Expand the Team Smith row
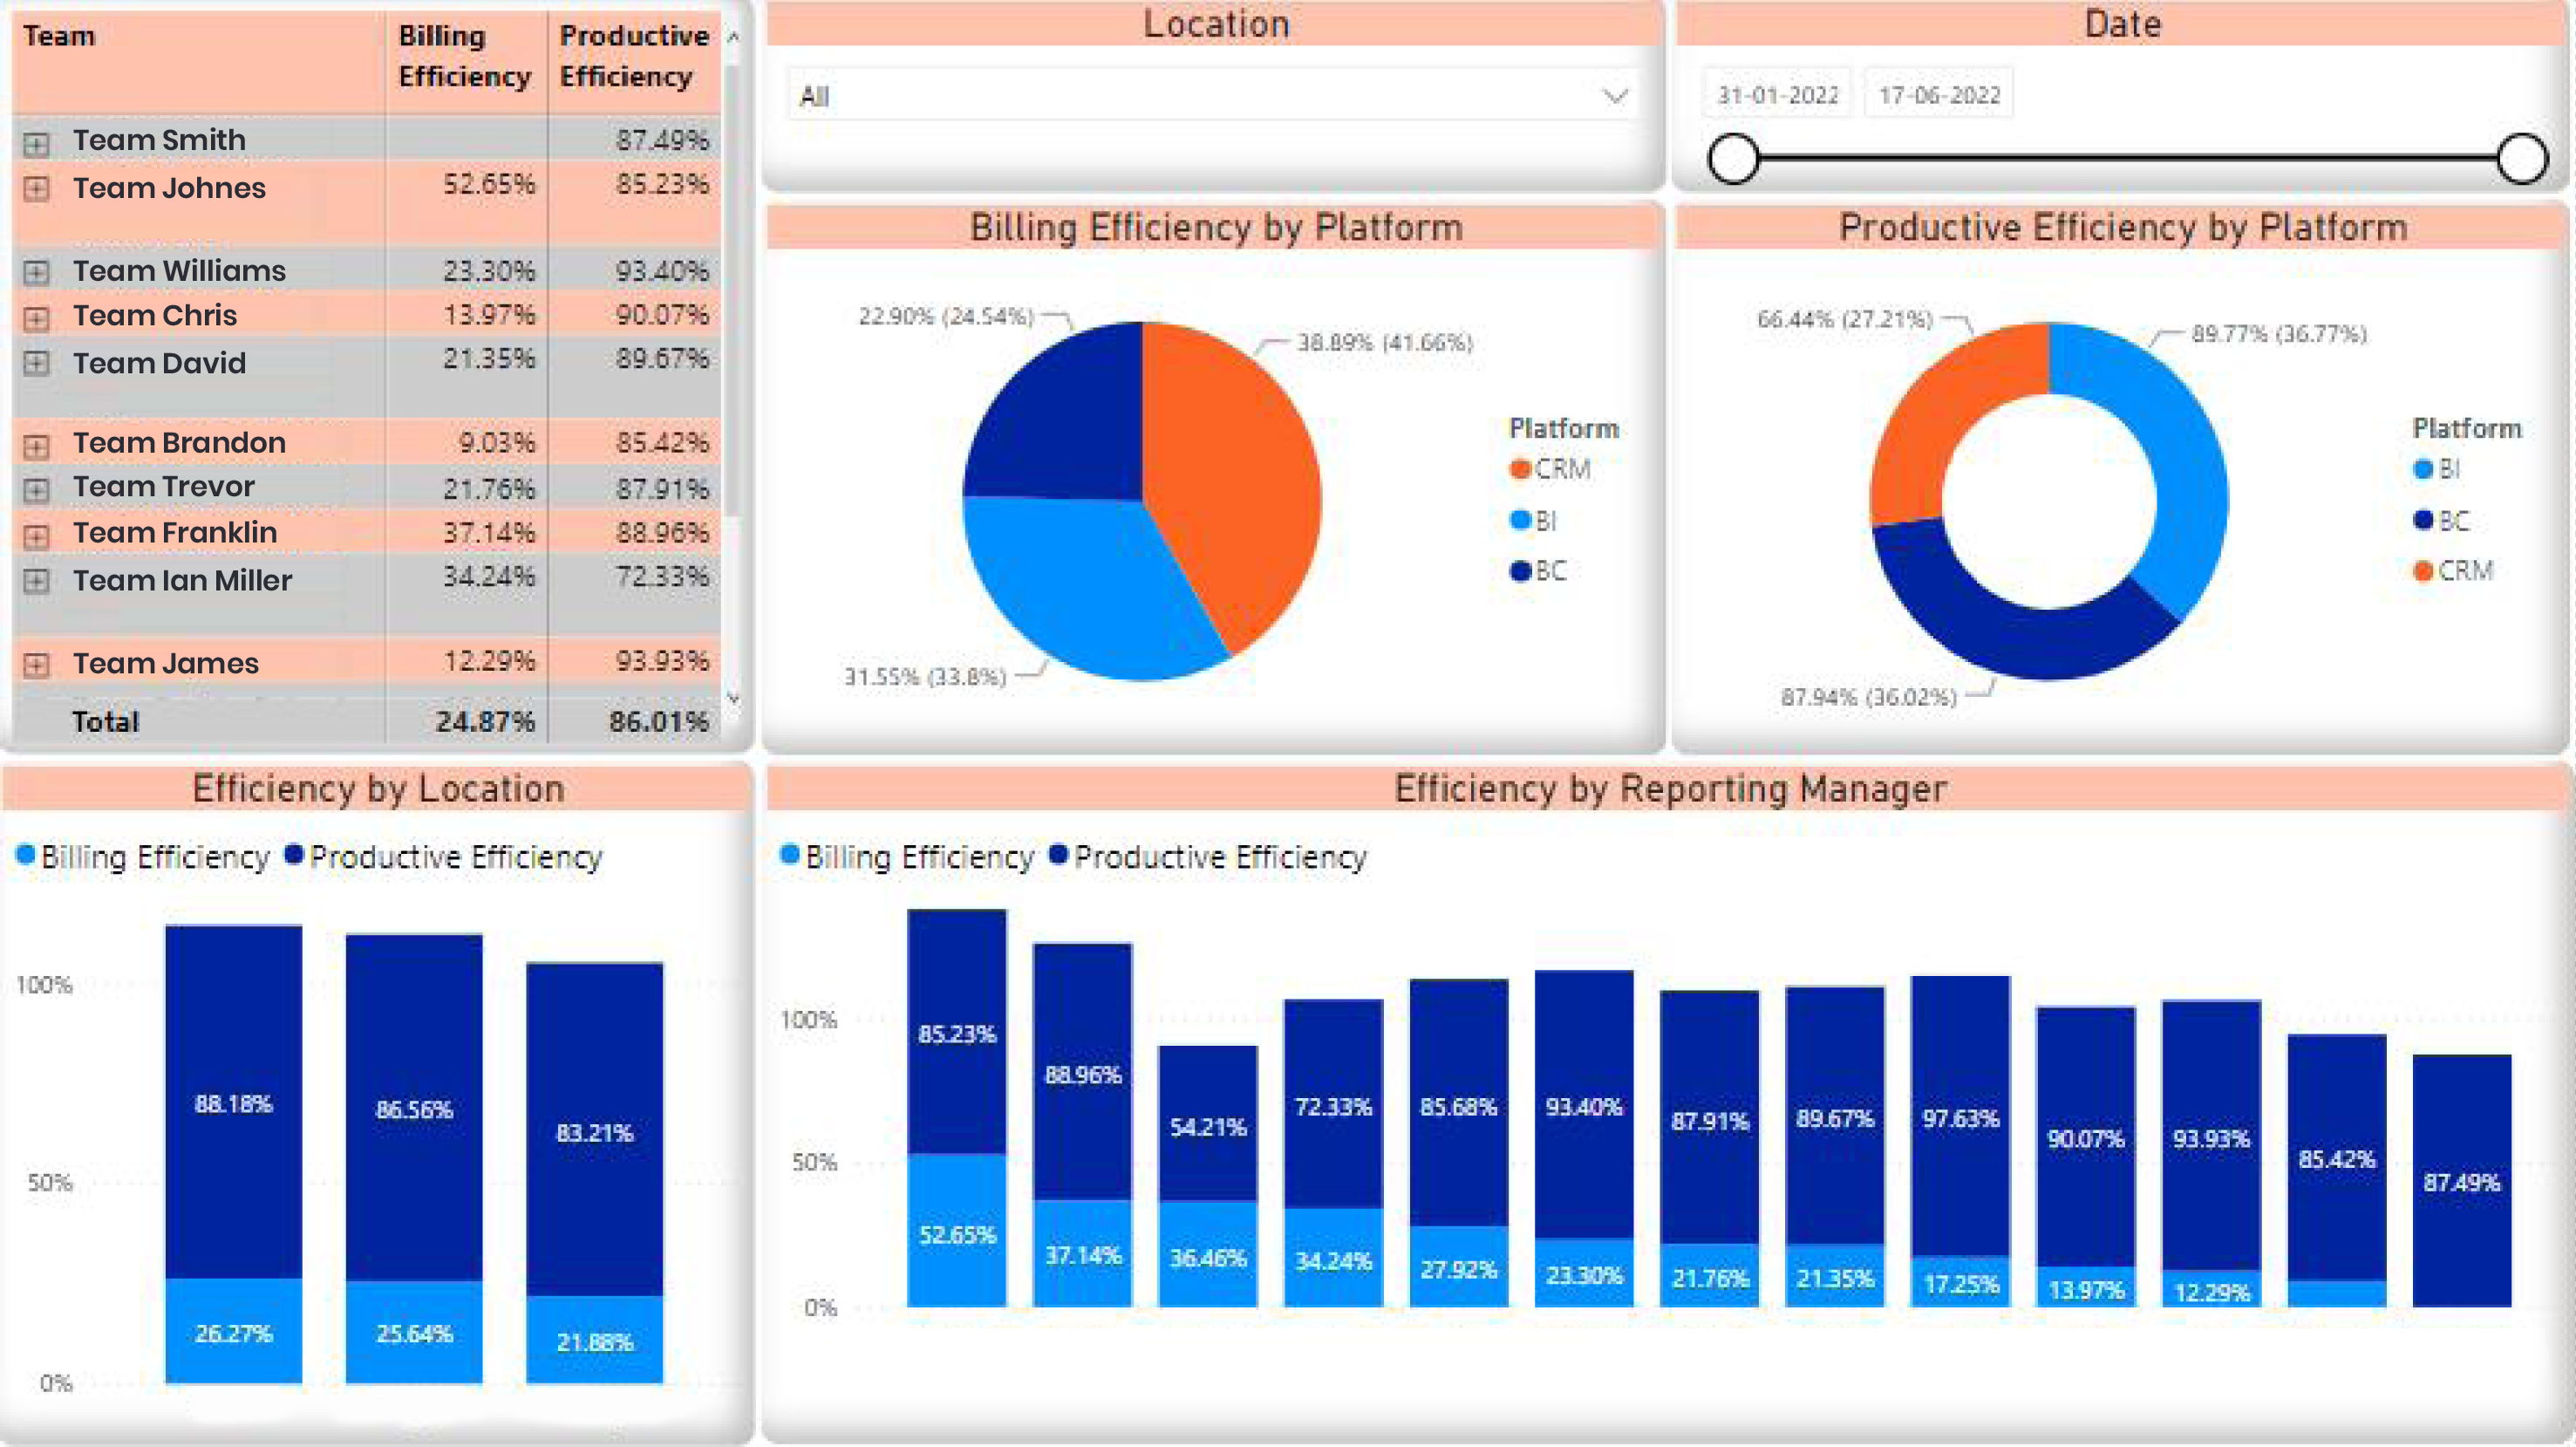 click(x=36, y=144)
